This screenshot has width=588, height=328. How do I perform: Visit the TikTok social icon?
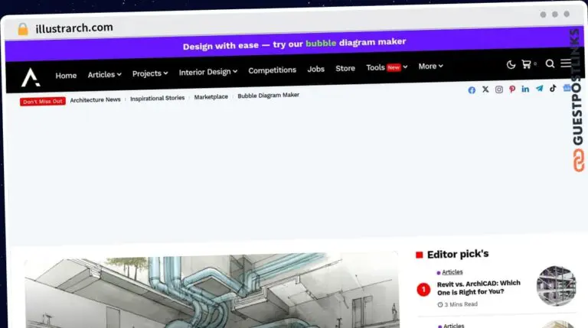pyautogui.click(x=553, y=88)
